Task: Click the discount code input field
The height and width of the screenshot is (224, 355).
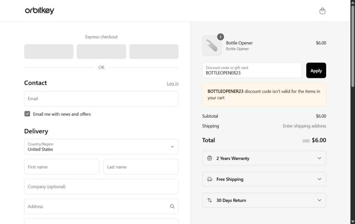Action: click(252, 71)
